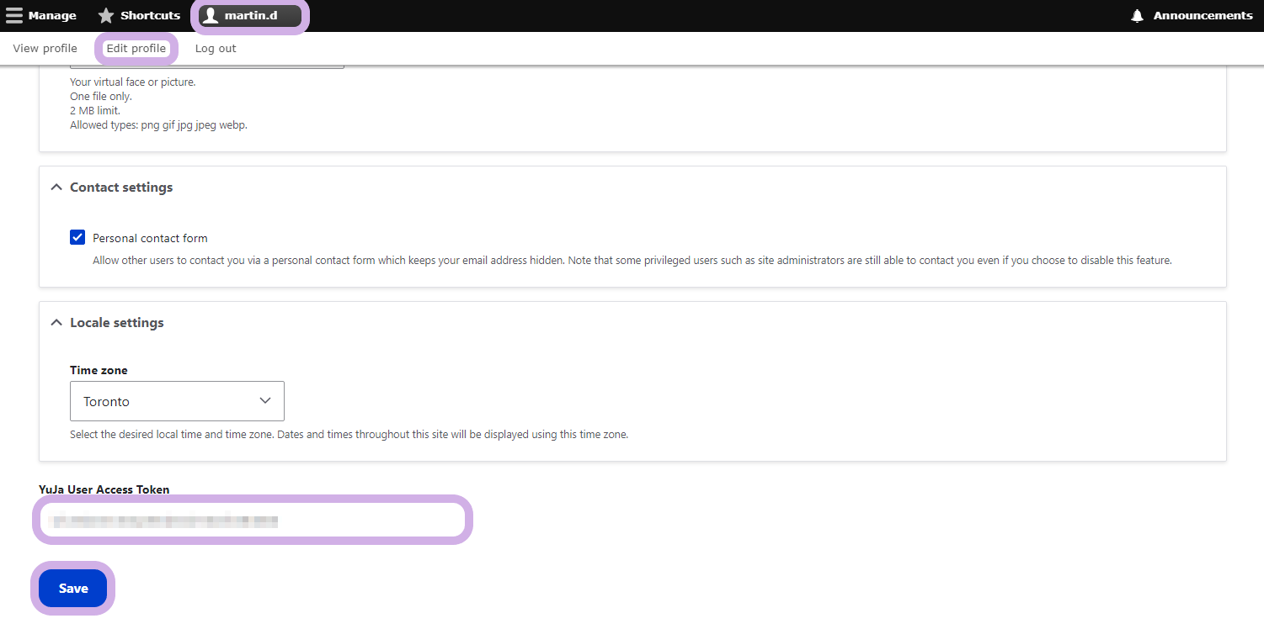This screenshot has height=629, width=1264.
Task: Collapse Contact settings using its chevron
Action: point(56,188)
